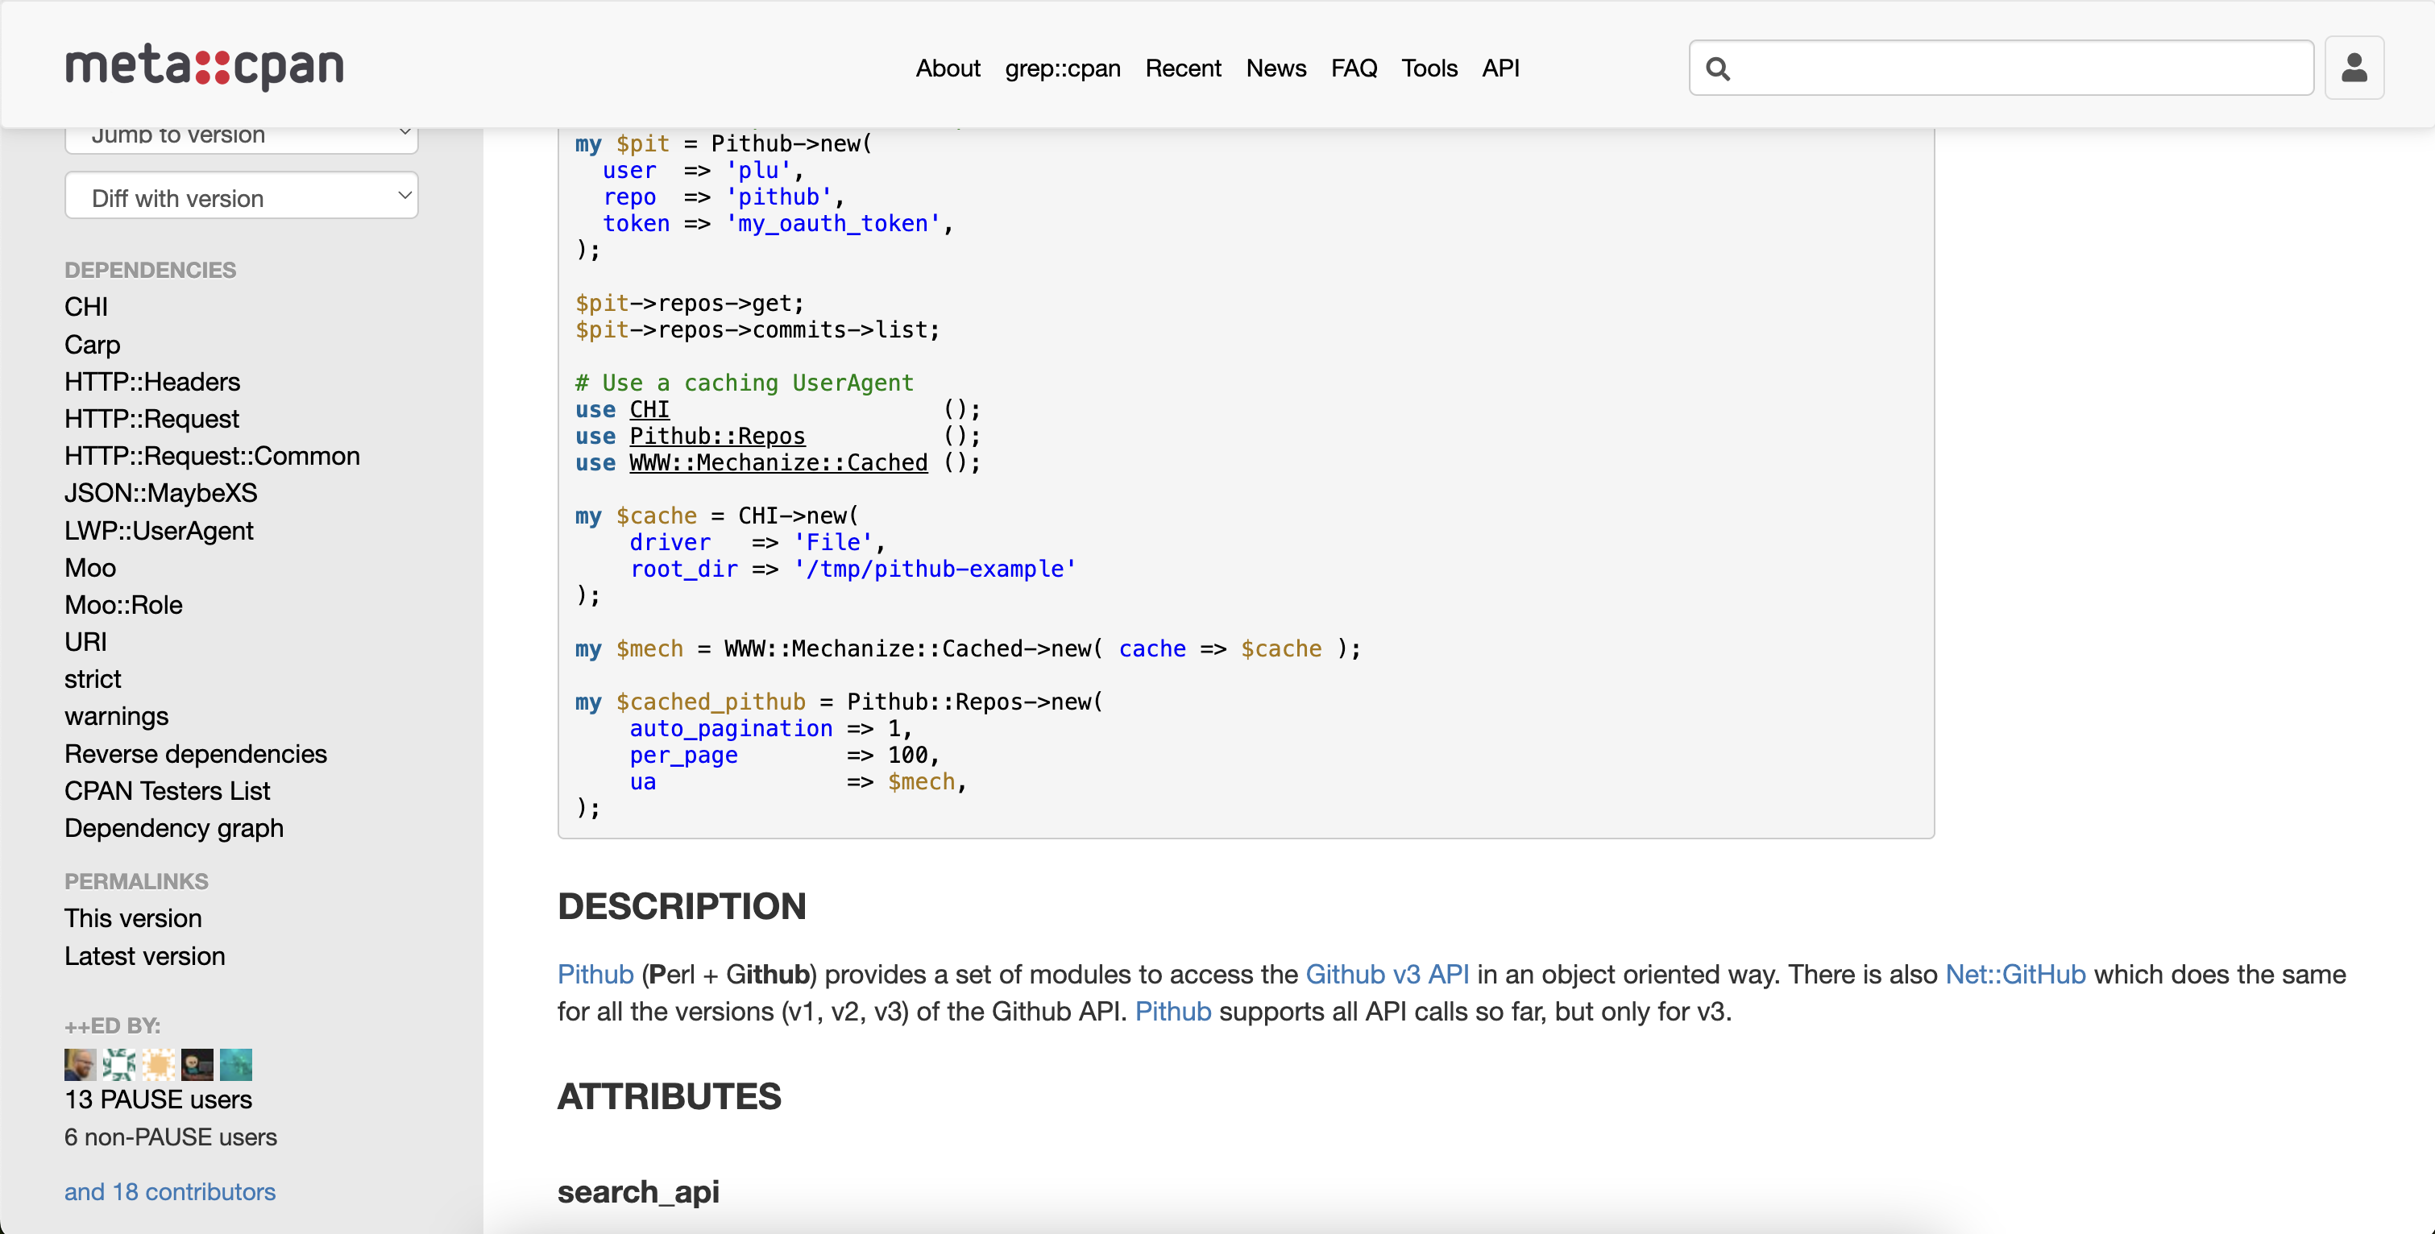
Task: Open the Diff with version dropdown
Action: 241,197
